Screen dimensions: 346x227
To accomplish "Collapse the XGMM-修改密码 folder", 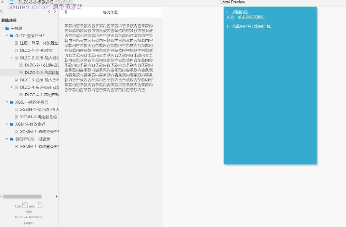I will tap(7, 124).
